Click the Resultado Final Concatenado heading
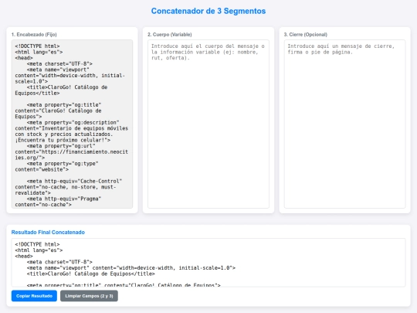 48,233
